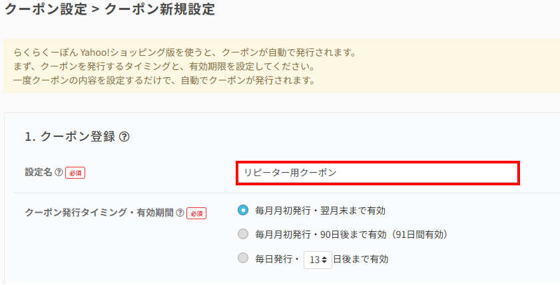This screenshot has height=285, width=560.
Task: Click the 1. クーポン登録 section heading
Action: tap(70, 137)
